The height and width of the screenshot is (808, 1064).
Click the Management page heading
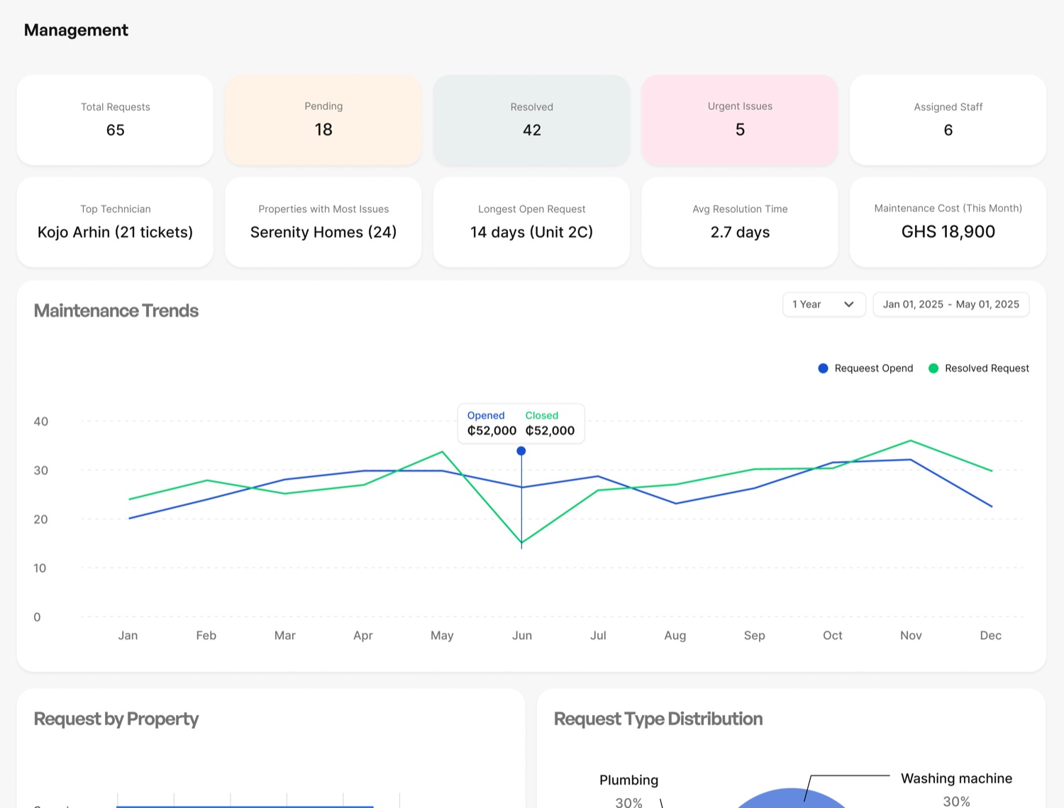pos(76,30)
